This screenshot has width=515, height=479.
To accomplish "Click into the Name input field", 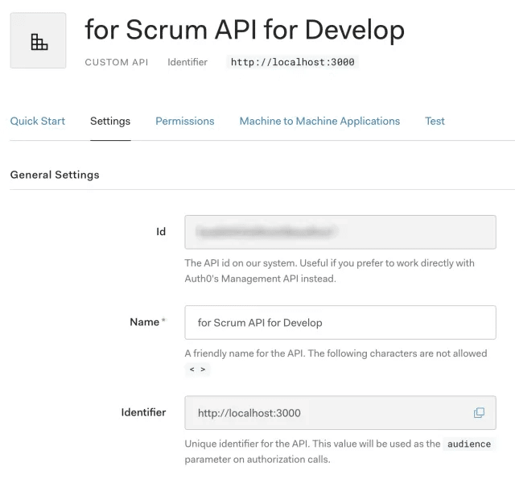I will (340, 323).
